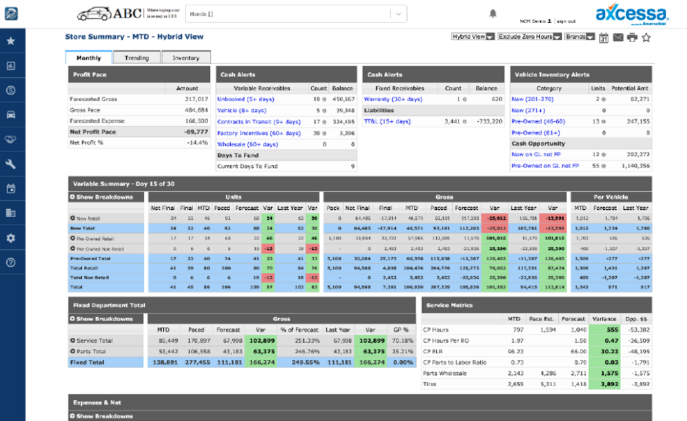Expand the New Retail row
This screenshot has width=687, height=421.
72,218
